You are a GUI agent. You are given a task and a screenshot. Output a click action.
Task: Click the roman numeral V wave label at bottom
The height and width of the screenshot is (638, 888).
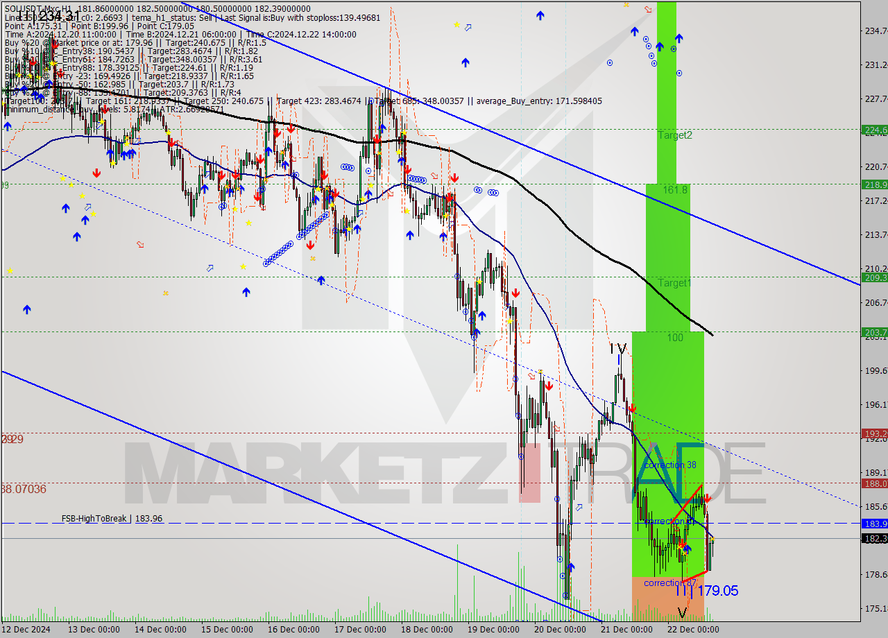[x=683, y=613]
